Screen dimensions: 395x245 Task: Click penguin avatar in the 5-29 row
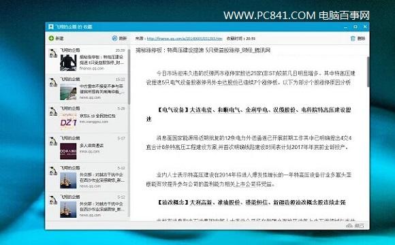pos(53,112)
